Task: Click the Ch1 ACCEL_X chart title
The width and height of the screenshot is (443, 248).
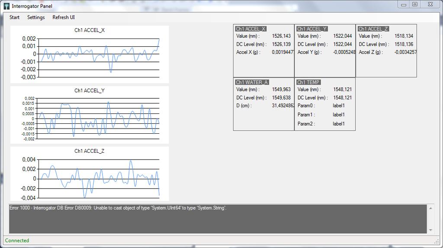Action: (90, 30)
